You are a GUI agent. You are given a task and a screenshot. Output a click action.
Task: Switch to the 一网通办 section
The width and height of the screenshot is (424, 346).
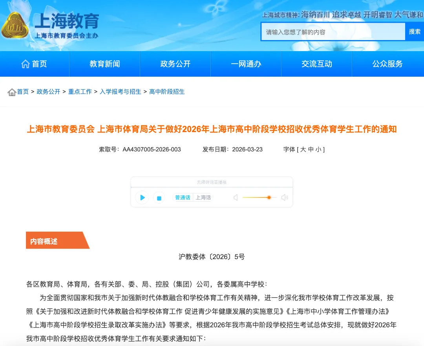coord(246,64)
